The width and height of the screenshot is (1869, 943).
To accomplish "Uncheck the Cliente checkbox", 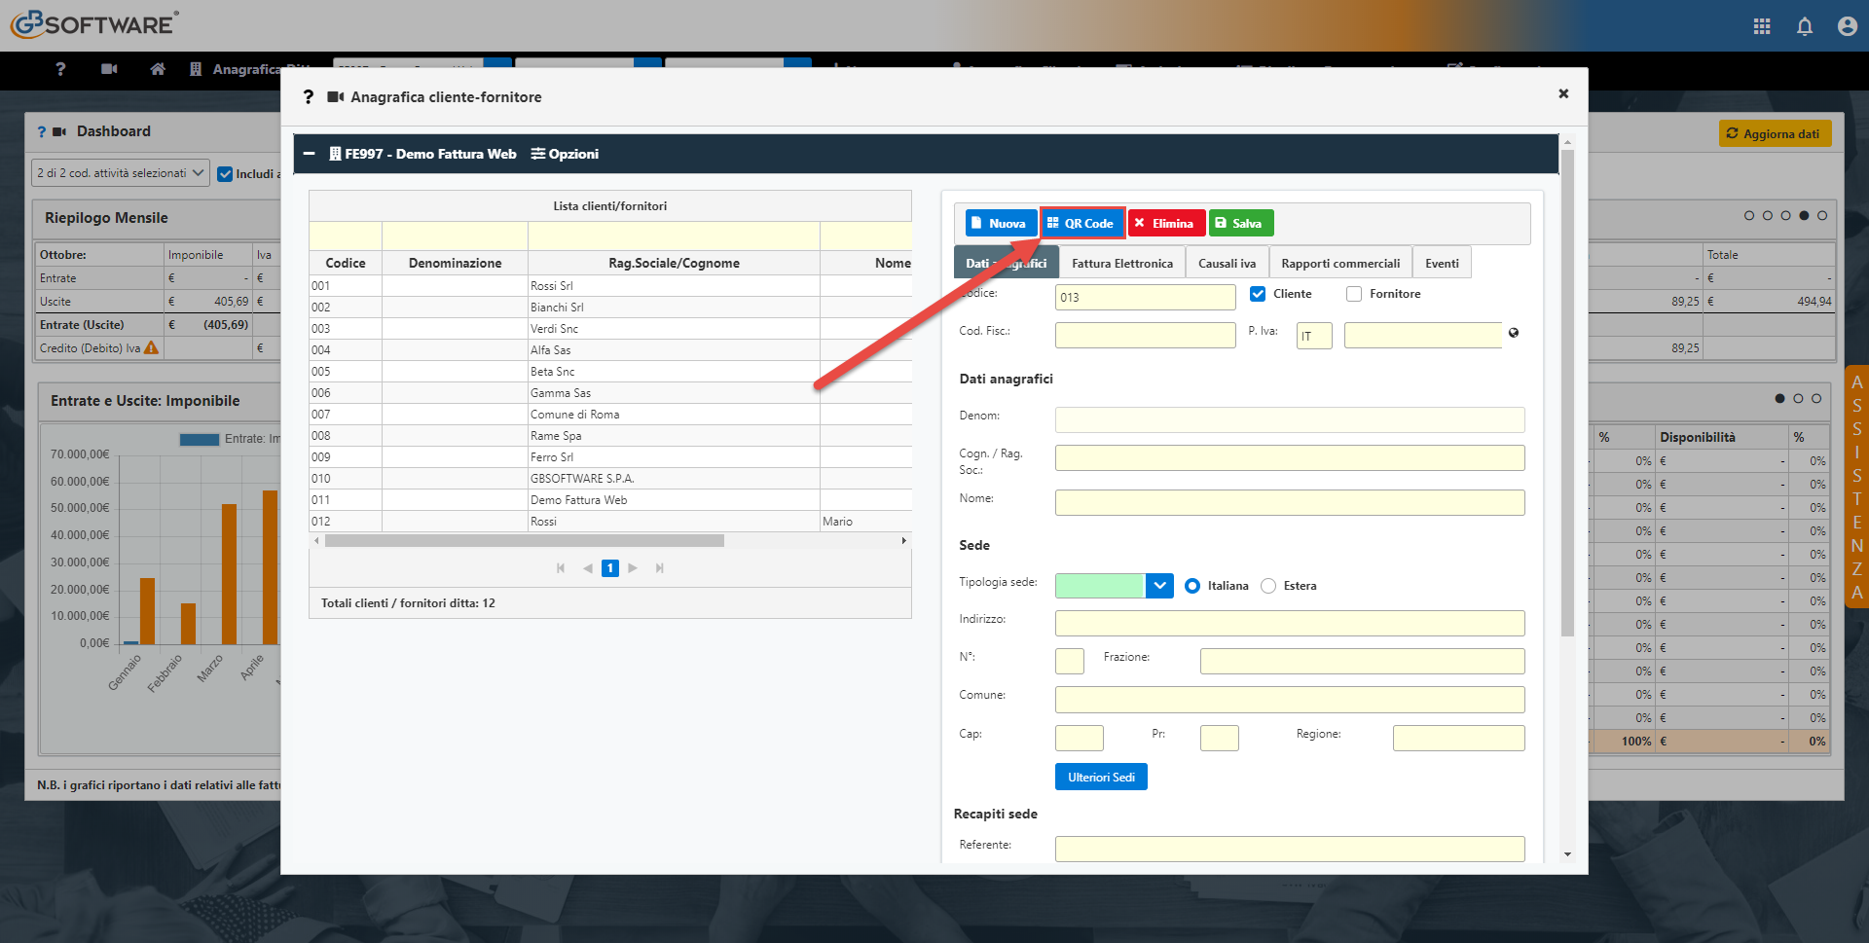I will pos(1258,294).
